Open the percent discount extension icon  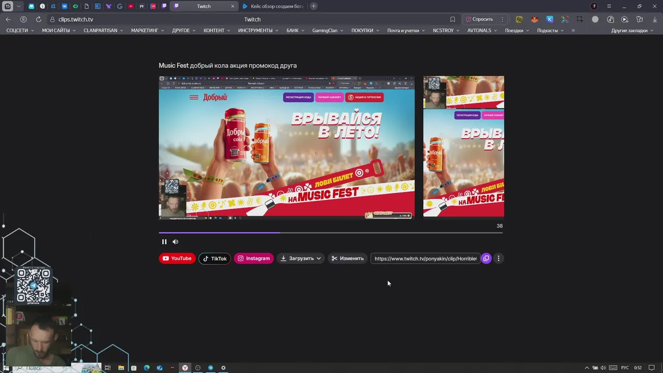pos(519,19)
